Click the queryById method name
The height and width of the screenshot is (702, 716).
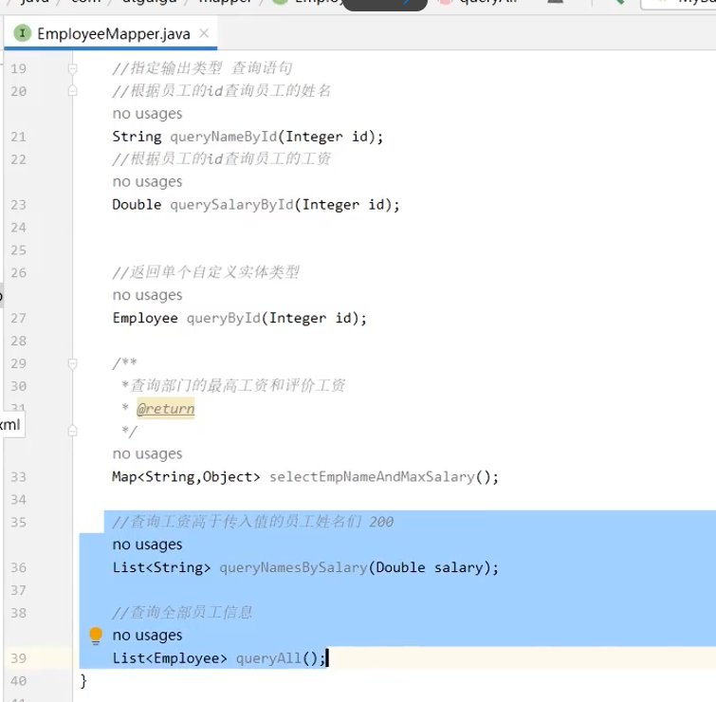pos(223,318)
